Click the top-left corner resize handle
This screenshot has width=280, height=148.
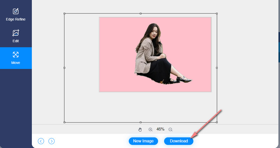pyautogui.click(x=64, y=14)
